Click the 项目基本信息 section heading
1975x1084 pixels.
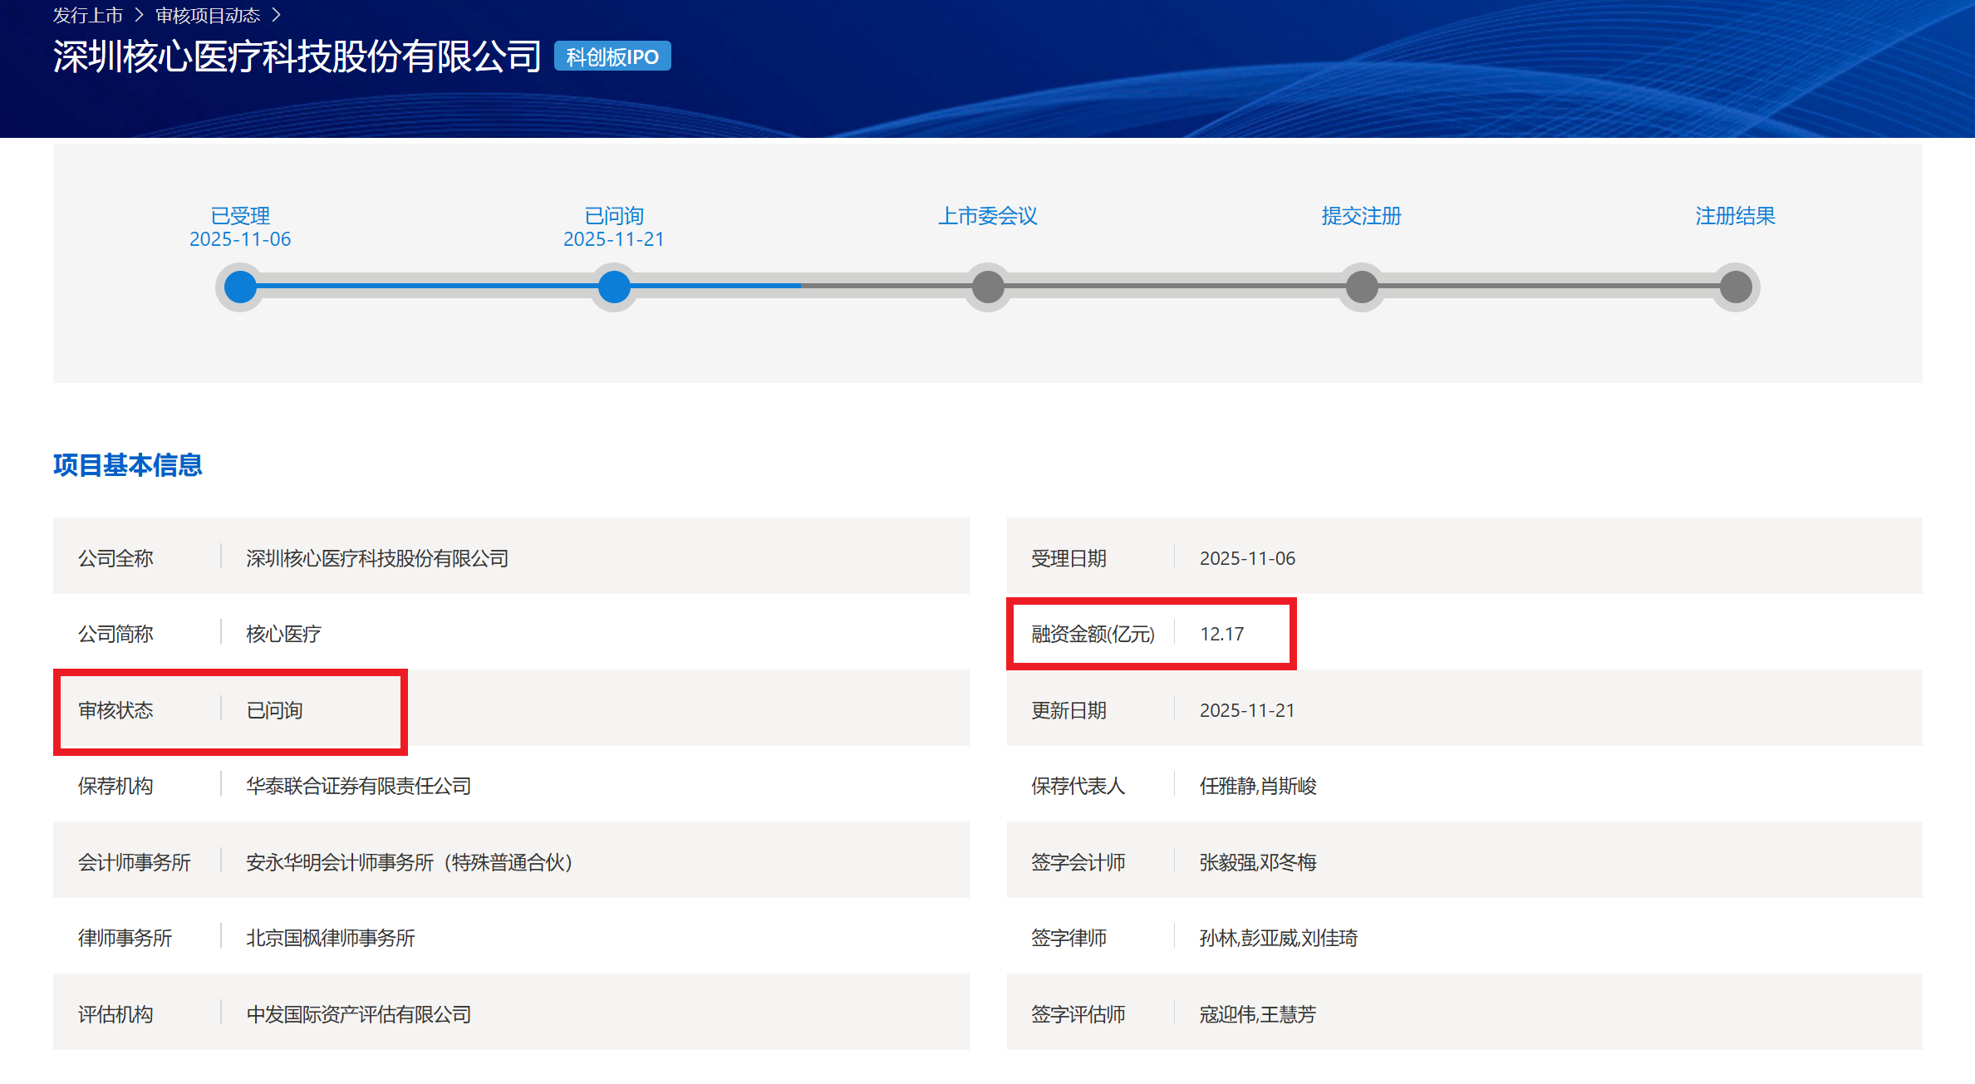coord(128,465)
